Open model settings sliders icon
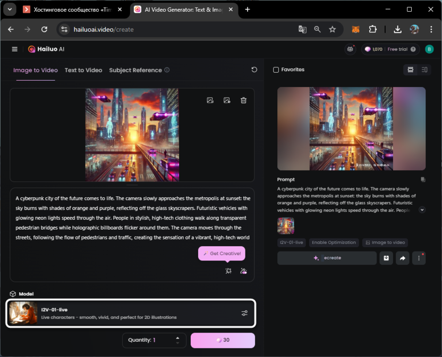This screenshot has width=442, height=357. tap(244, 313)
